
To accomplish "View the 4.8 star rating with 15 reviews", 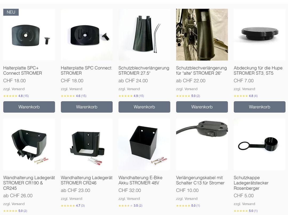I will click(x=16, y=96).
